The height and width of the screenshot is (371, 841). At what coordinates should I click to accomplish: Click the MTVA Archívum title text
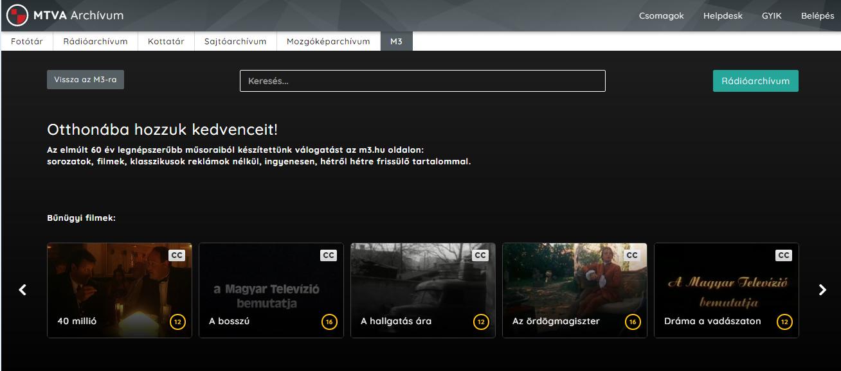coord(78,15)
